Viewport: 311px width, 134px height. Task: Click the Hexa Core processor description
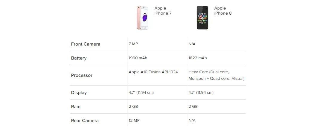click(x=216, y=75)
